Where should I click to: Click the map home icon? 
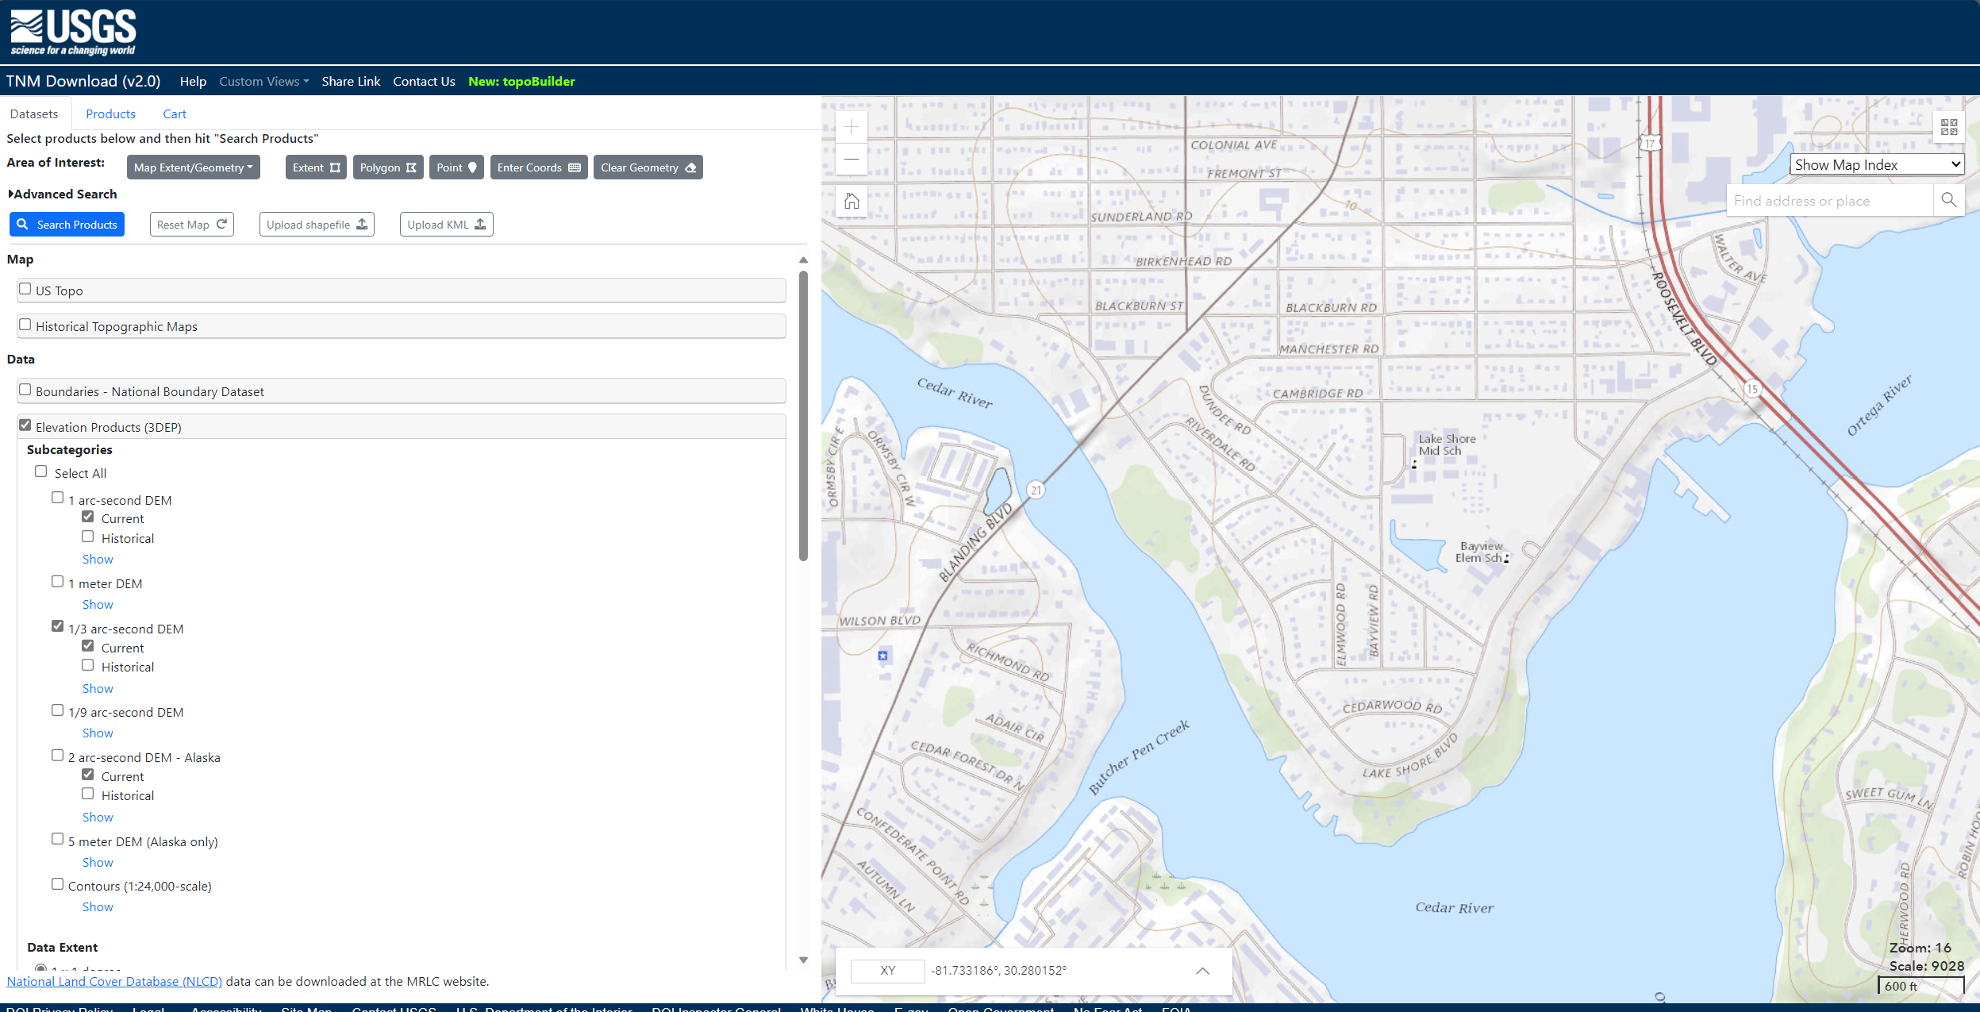(x=852, y=201)
